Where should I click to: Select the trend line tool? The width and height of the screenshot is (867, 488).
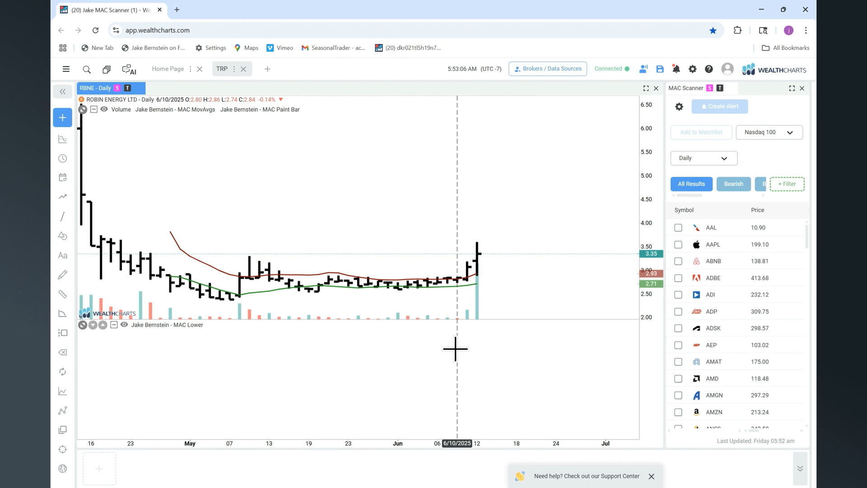[63, 197]
